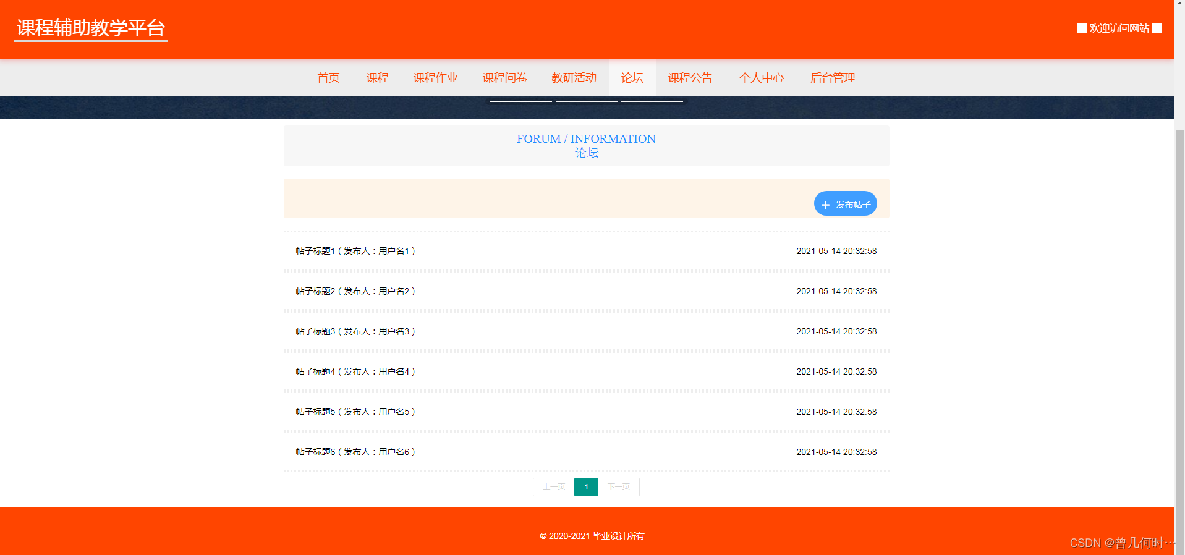Open post 帖子标题3 by 用户名3
Image resolution: width=1185 pixels, height=555 pixels.
355,331
